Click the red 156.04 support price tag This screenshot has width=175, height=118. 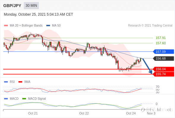[163, 69]
